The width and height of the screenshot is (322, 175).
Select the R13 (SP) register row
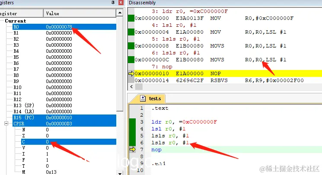coord(64,105)
